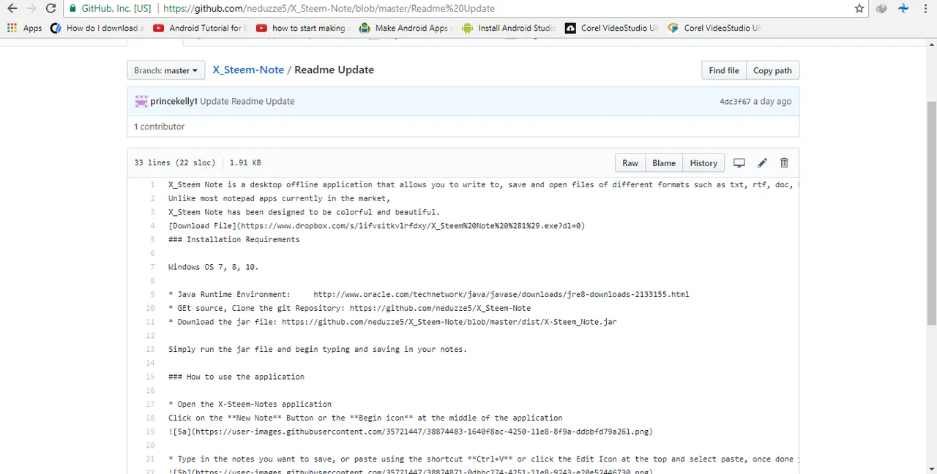Click grey extension icon in browser toolbar
This screenshot has height=474, width=937.
(881, 9)
